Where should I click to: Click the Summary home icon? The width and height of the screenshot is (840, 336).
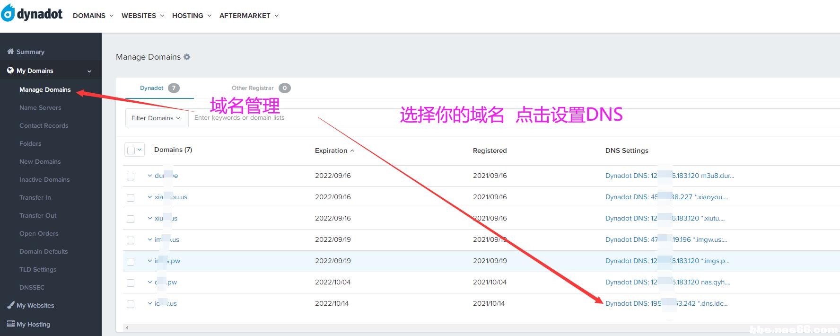pyautogui.click(x=10, y=51)
